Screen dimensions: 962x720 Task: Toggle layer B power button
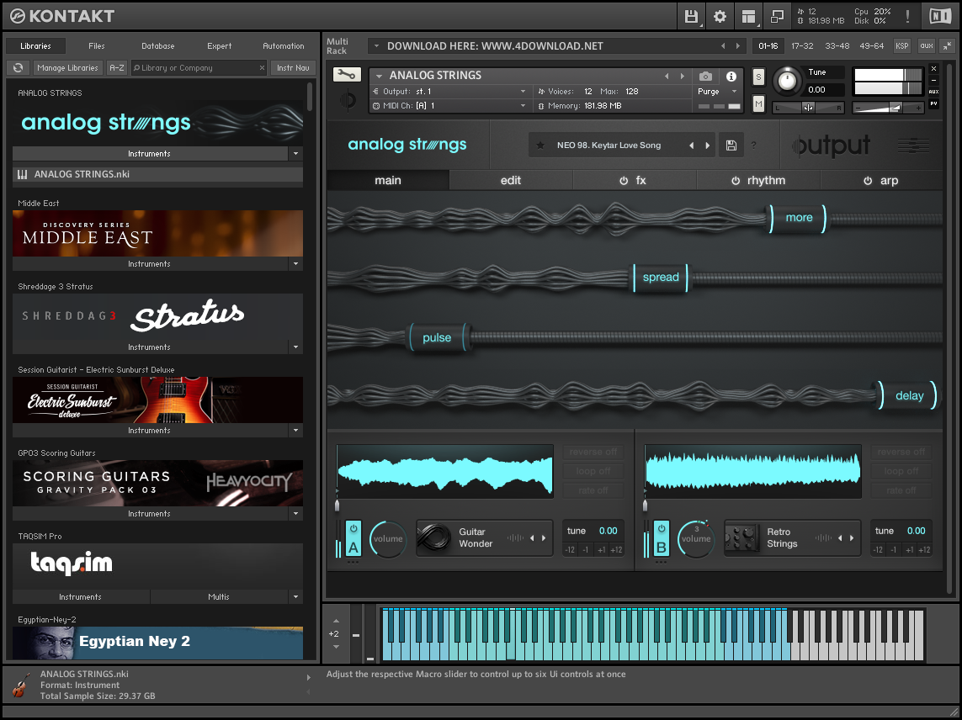[662, 528]
